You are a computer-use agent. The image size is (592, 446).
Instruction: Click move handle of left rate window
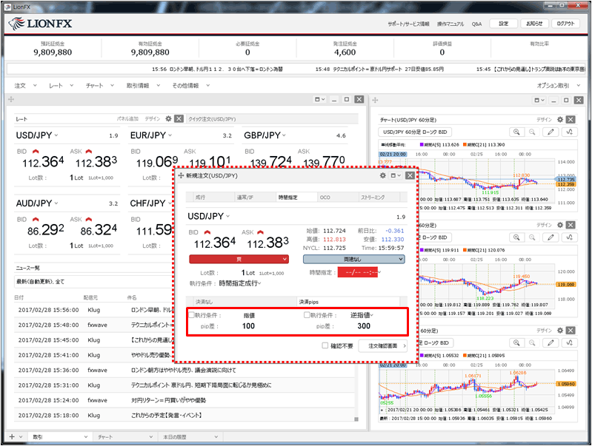[11, 99]
